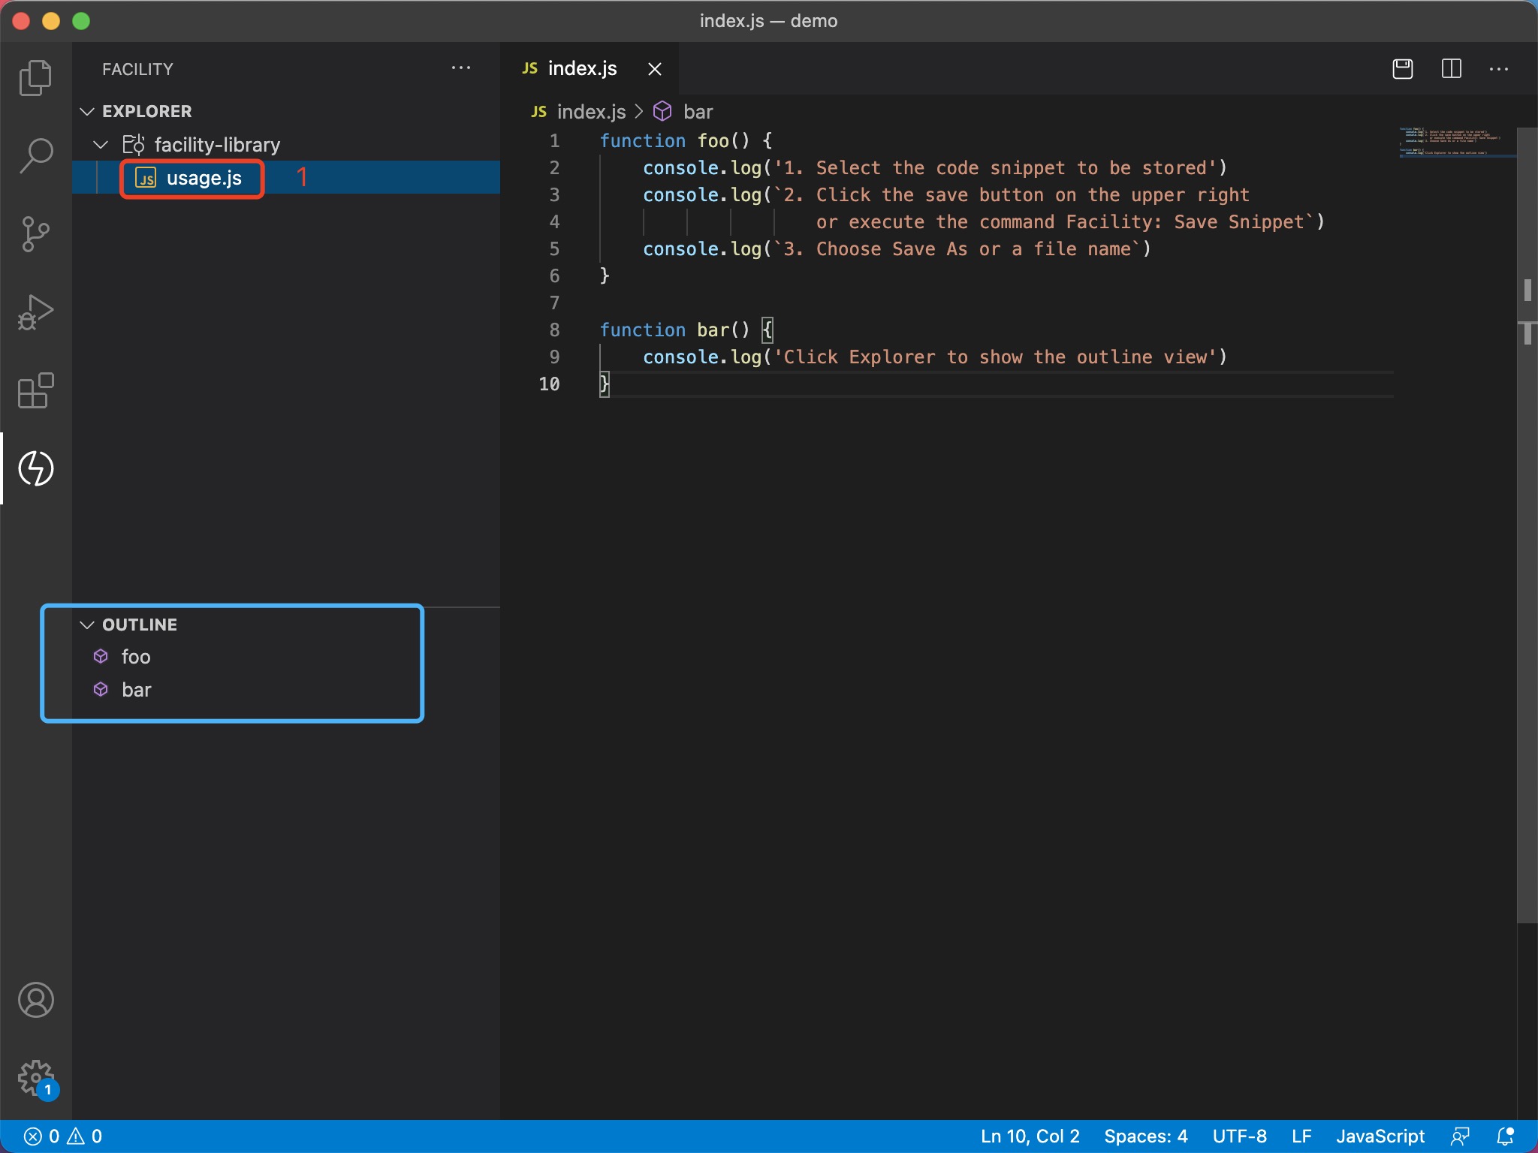Viewport: 1538px width, 1153px height.
Task: Open the Extensions view
Action: [35, 390]
